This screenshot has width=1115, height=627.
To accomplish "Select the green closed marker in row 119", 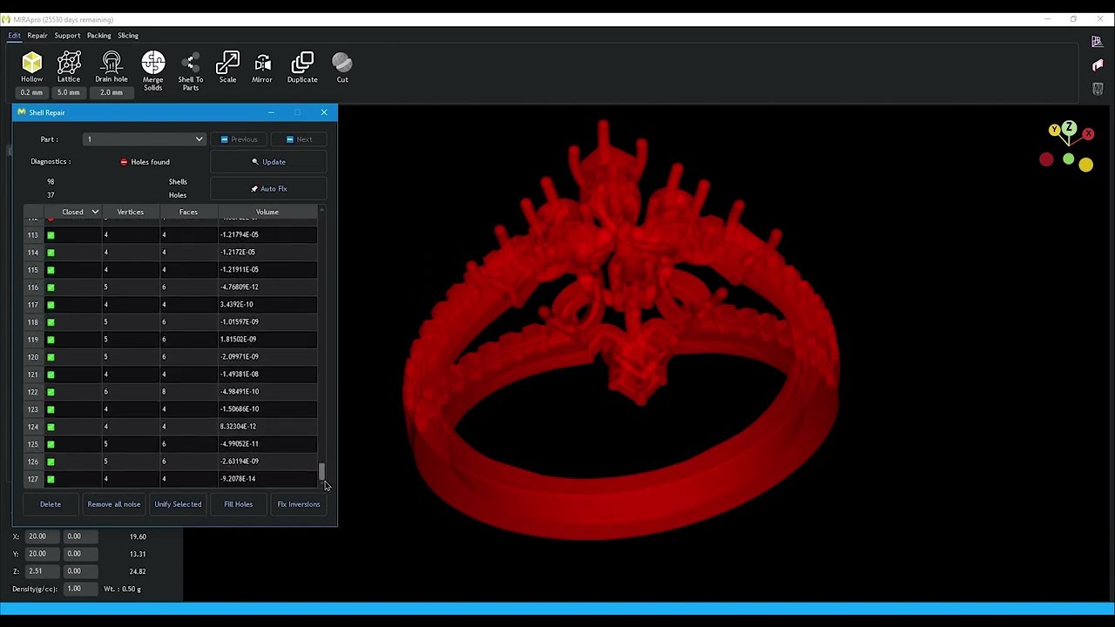I will pyautogui.click(x=51, y=340).
